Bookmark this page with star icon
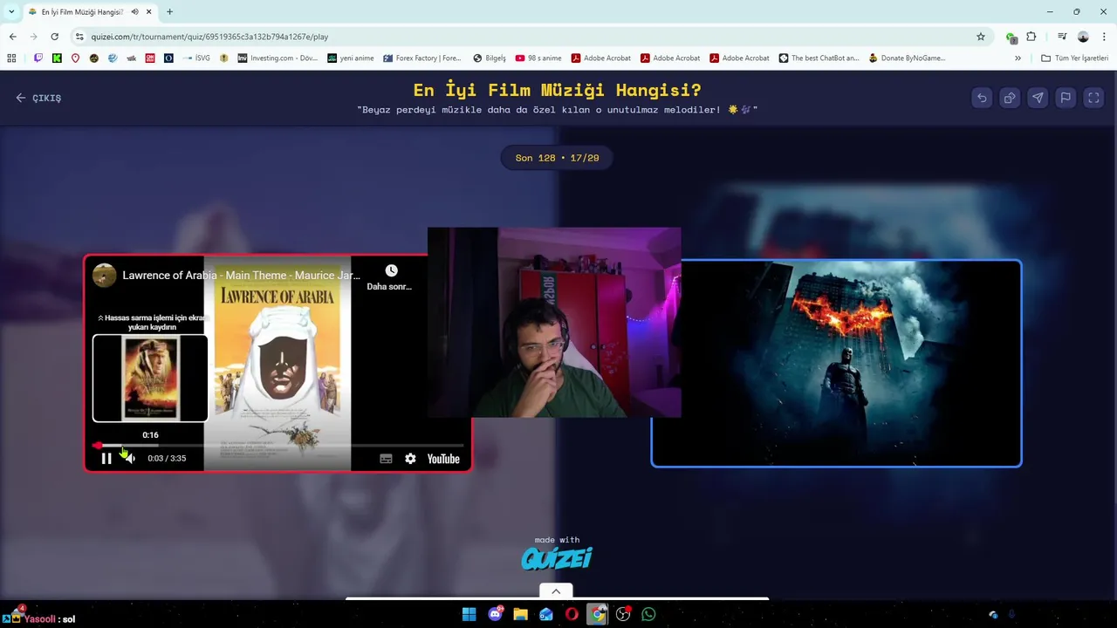Viewport: 1117px width, 628px height. [981, 37]
